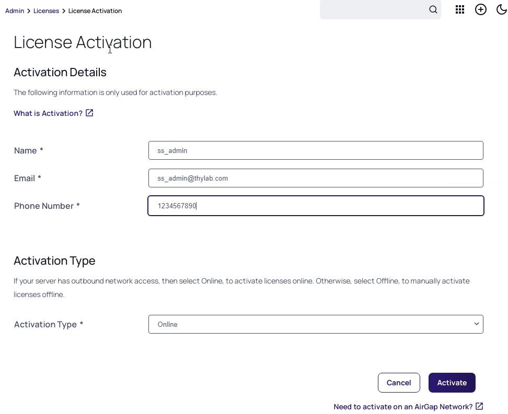
Task: Open the apps grid launcher icon
Action: 460,10
